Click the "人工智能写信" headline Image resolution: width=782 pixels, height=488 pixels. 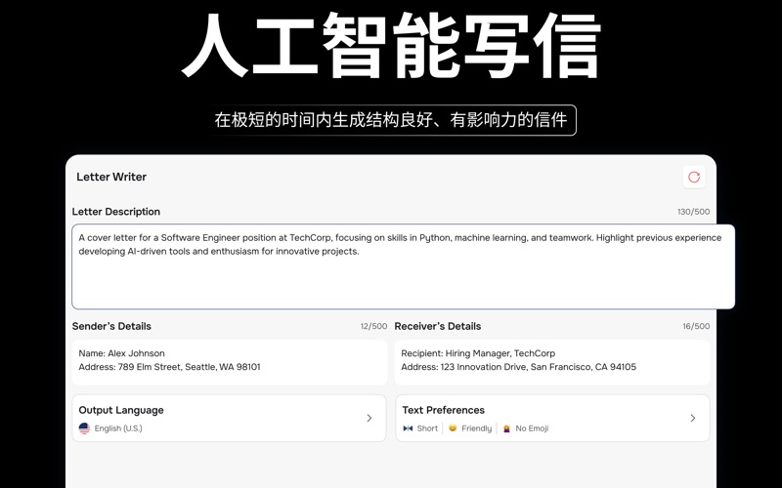click(391, 46)
